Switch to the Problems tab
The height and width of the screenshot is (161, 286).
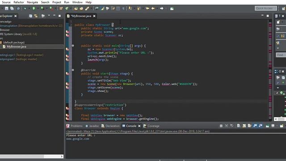75,126
